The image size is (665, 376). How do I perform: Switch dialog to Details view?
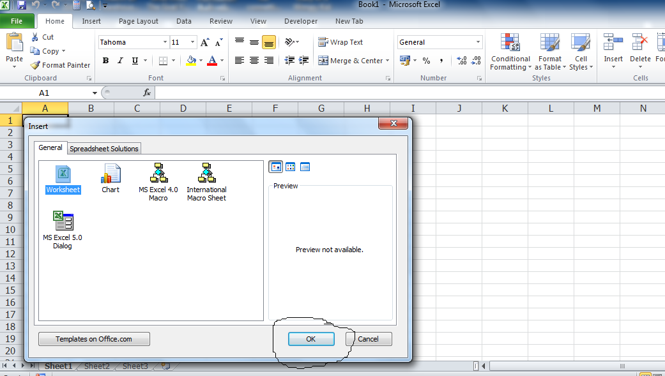tap(305, 167)
